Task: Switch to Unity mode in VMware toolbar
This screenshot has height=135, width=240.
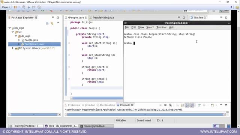Action: (x=39, y=7)
